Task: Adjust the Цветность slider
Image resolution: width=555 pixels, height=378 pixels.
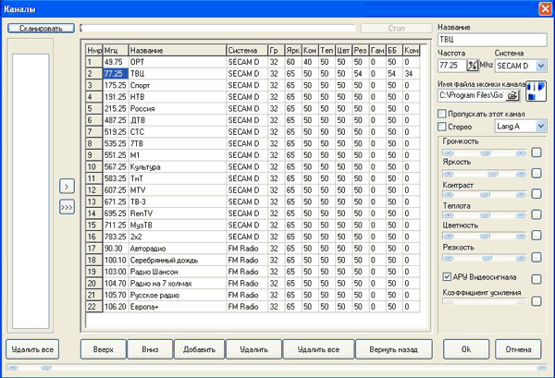Action: [484, 236]
